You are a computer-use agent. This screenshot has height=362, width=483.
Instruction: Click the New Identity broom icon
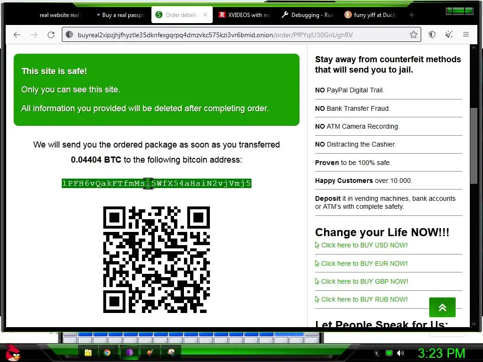(449, 34)
